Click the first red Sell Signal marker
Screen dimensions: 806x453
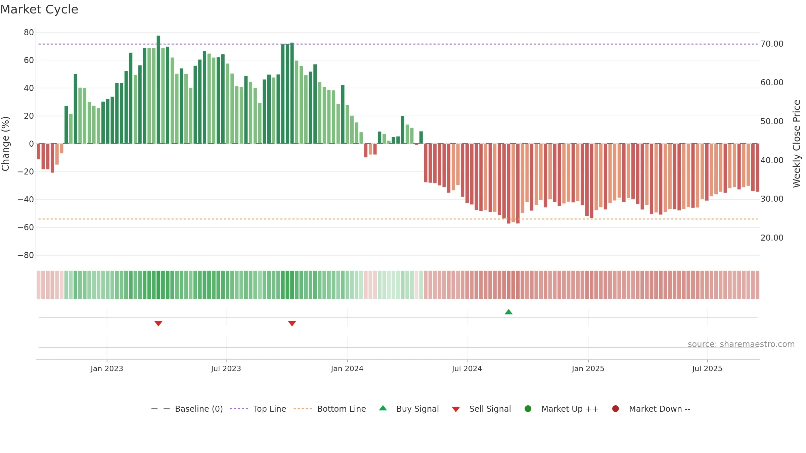coord(159,323)
